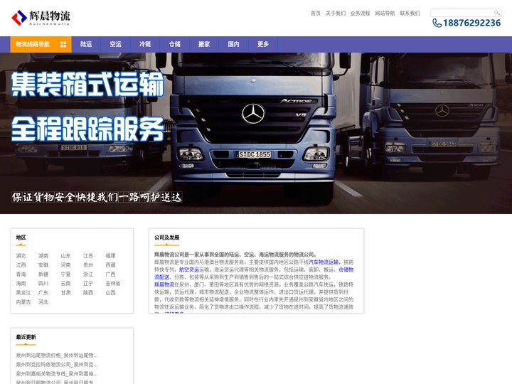The width and height of the screenshot is (512, 384).
Task: Choose region 山西
Action: [x=110, y=292]
